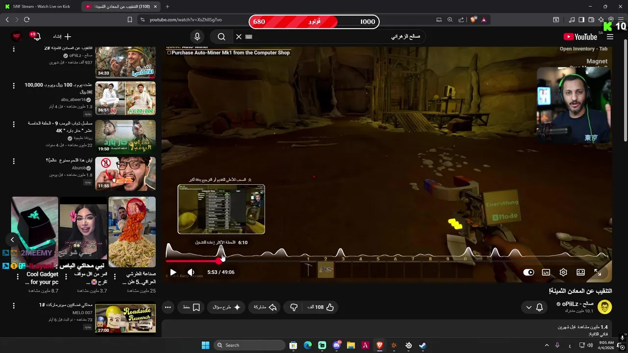Open Brave Shields lion icon
This screenshot has height=353, width=628.
[x=473, y=20]
